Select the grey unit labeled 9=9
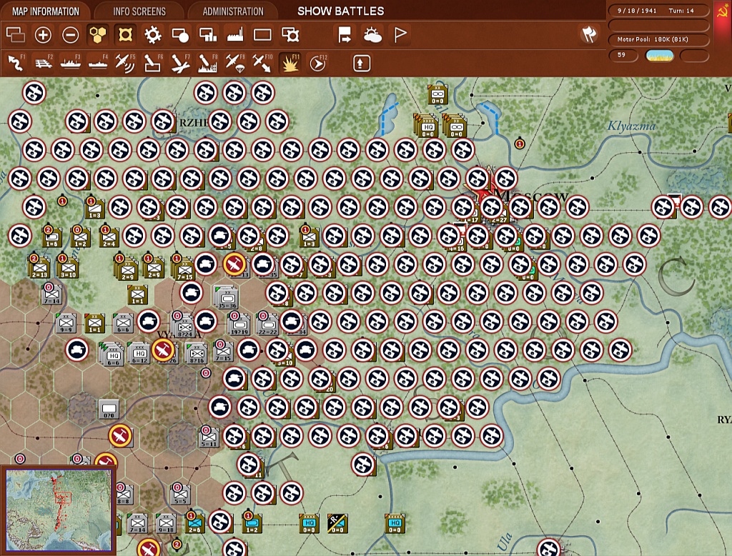This screenshot has width=732, height=556. pyautogui.click(x=66, y=323)
